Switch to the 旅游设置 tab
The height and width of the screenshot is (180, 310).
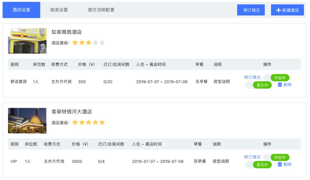point(59,10)
